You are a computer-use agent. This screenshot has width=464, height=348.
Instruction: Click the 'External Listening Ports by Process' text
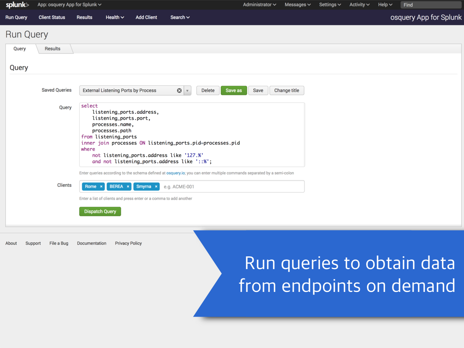click(x=119, y=90)
